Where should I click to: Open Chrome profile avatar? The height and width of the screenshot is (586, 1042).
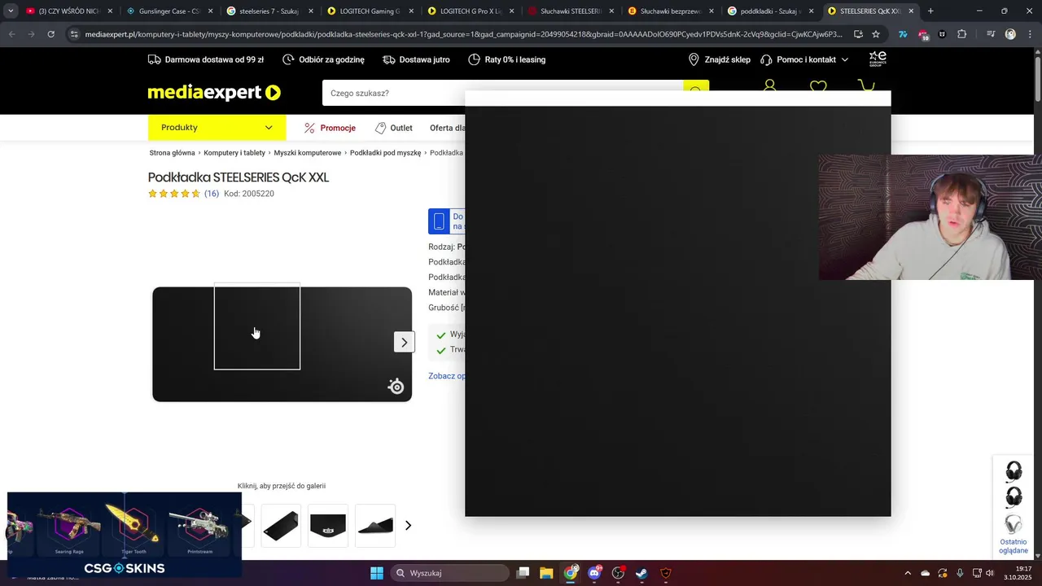click(x=1010, y=34)
